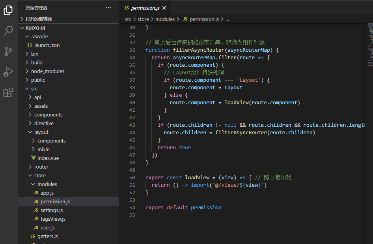The width and height of the screenshot is (373, 244).
Task: Close the permission.js editor tab
Action: (x=164, y=8)
